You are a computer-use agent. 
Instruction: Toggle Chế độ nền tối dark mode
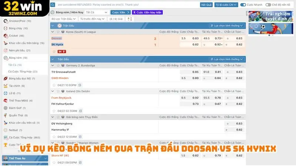pos(268,5)
